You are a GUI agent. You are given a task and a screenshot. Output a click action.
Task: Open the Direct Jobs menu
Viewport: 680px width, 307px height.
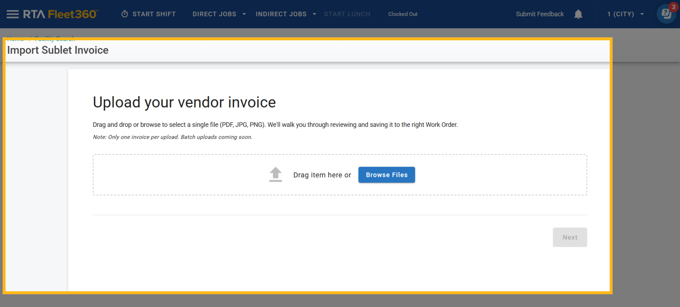pos(214,14)
